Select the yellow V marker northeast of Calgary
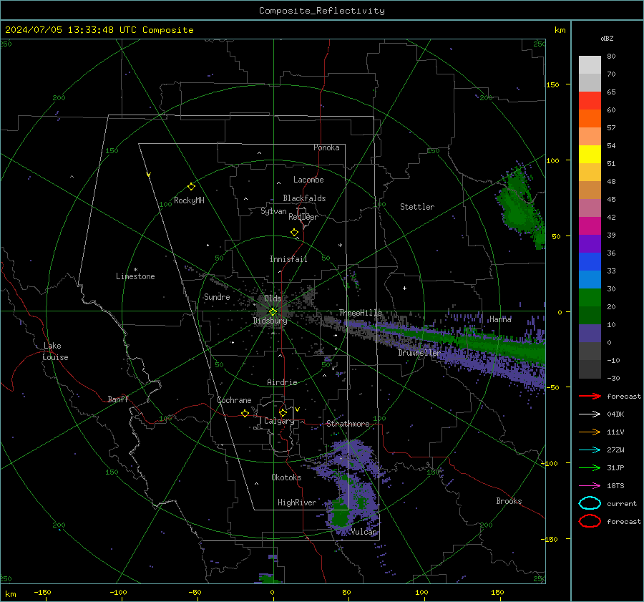Viewport: 644px width, 602px height. 298,409
